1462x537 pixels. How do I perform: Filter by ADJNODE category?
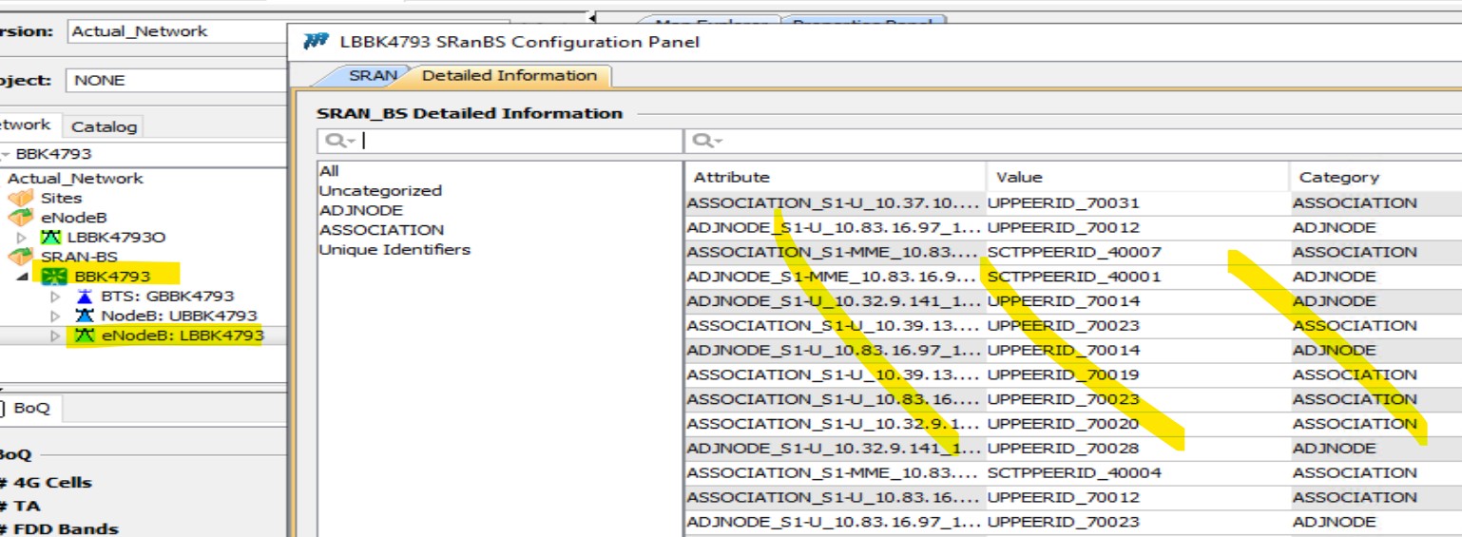360,210
